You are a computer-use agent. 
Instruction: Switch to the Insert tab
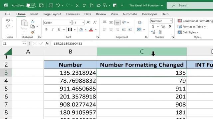point(34,14)
